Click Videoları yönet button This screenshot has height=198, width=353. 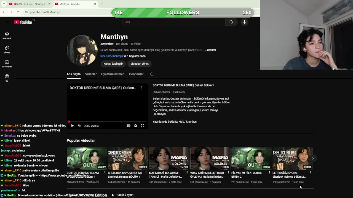click(140, 64)
